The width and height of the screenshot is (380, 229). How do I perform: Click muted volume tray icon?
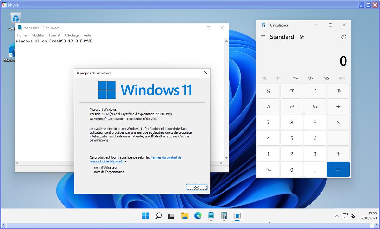[x=353, y=216]
